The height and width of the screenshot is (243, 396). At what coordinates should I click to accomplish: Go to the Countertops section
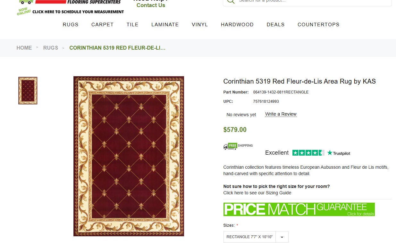coord(318,25)
